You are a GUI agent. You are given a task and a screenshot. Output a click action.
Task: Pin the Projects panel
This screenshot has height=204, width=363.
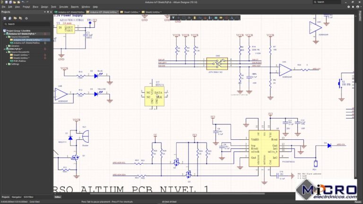(x=48, y=12)
